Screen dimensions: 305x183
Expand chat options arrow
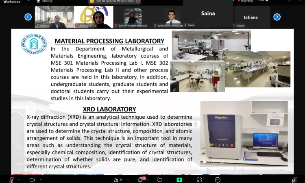tap(148, 180)
